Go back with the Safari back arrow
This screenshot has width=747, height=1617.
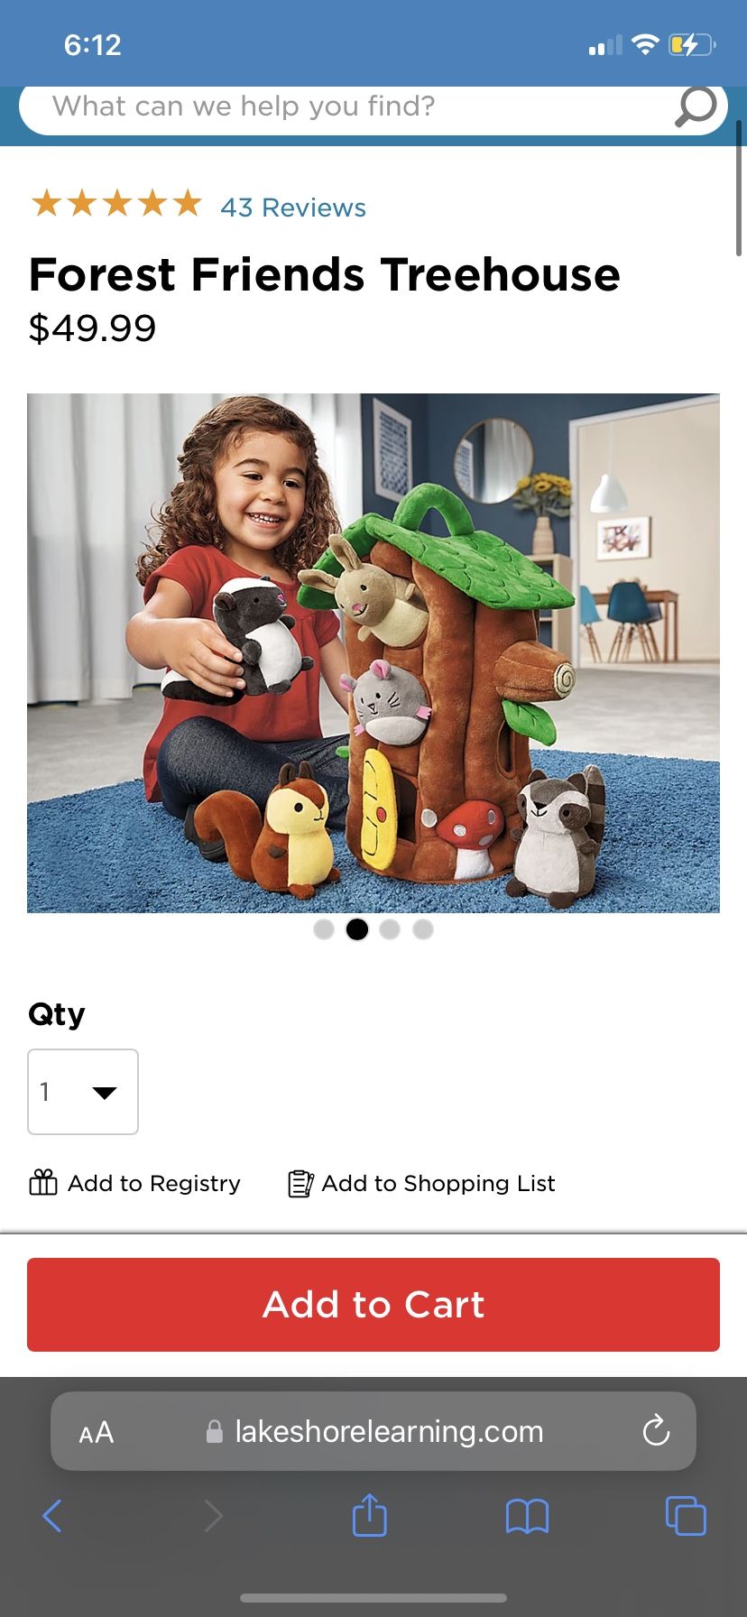click(52, 1516)
